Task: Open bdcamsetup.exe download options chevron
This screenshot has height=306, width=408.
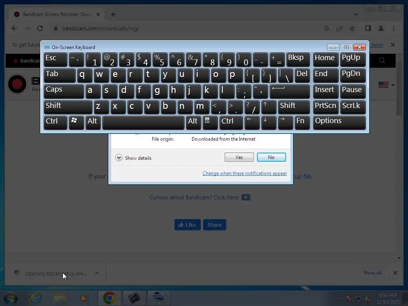Action: (97, 273)
